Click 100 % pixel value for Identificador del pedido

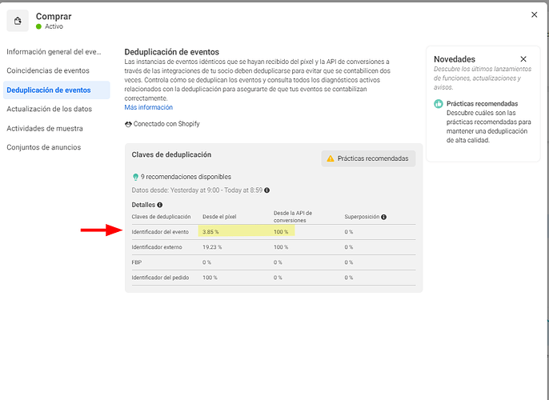coord(210,278)
